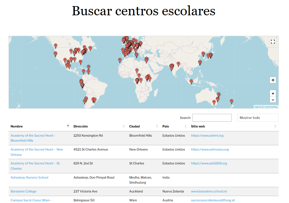Screen dimensions: 289x203
Task: Click the Search input field
Action: click(x=212, y=118)
